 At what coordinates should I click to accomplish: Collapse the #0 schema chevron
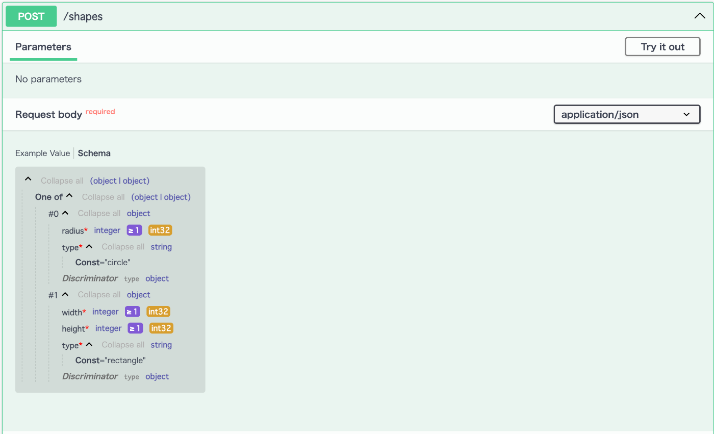(x=65, y=212)
